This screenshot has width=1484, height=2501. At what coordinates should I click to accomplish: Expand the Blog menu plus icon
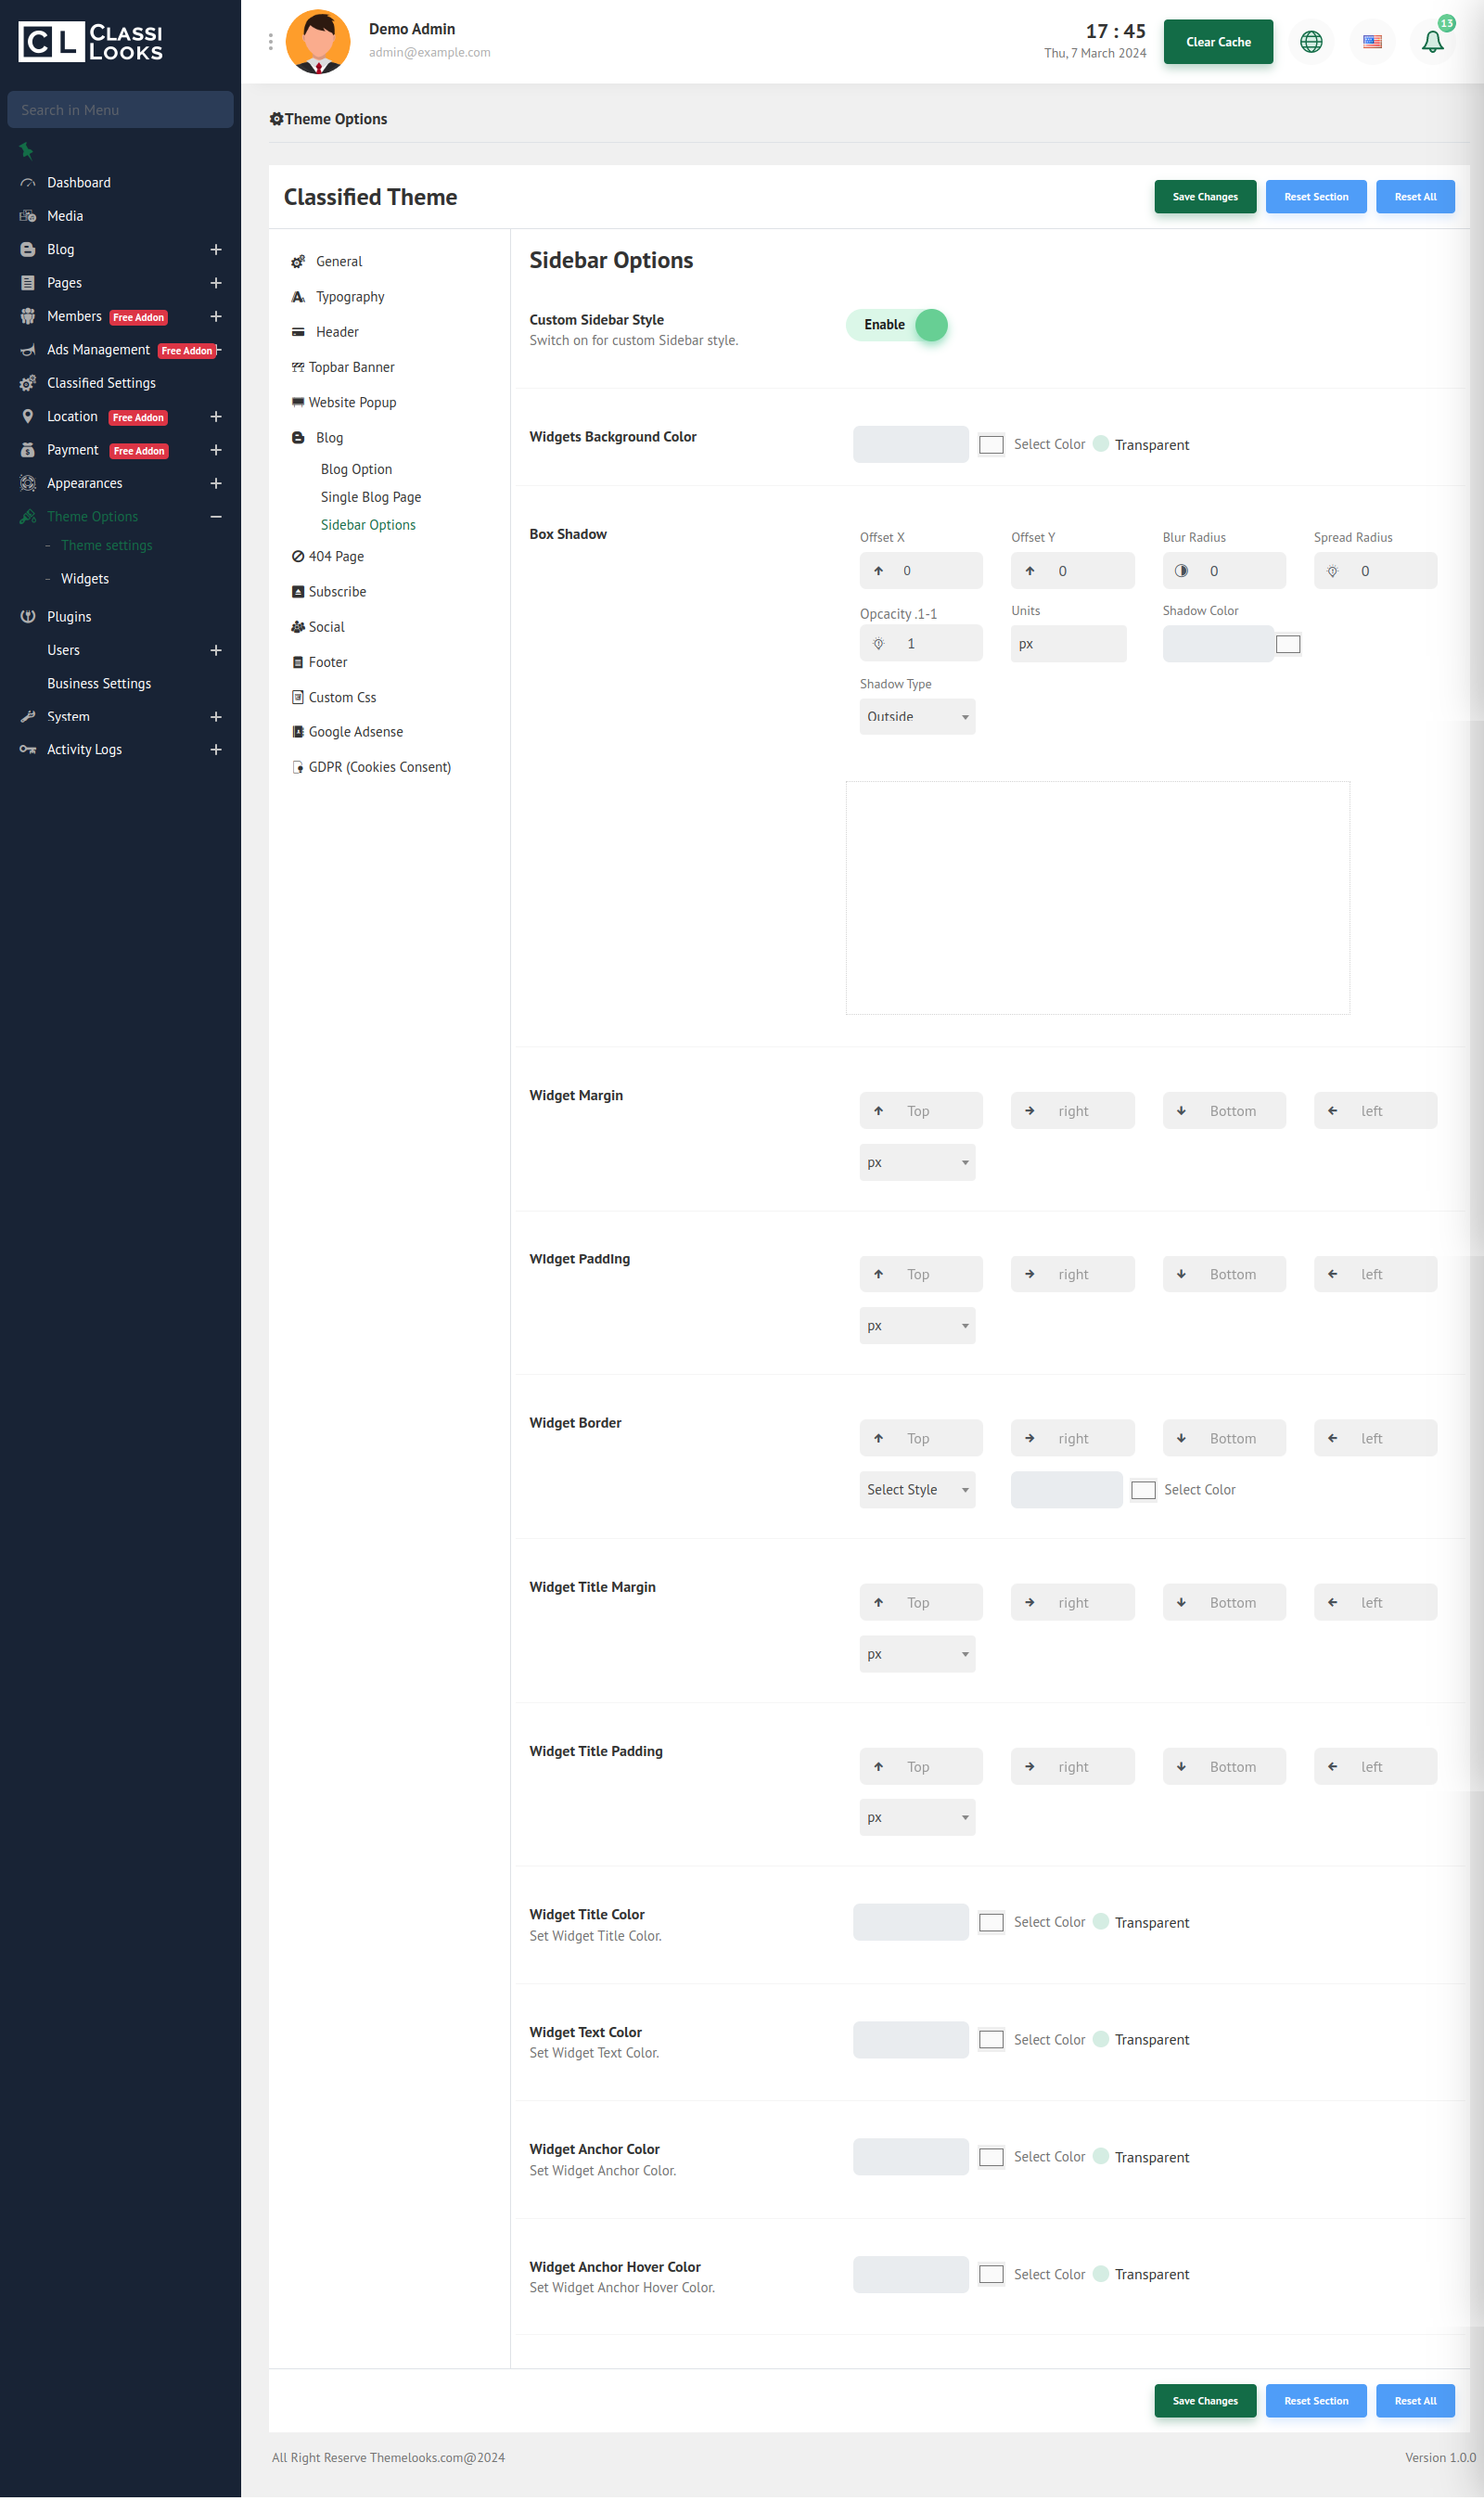pyautogui.click(x=215, y=250)
